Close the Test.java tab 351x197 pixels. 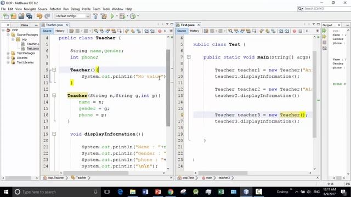click(x=199, y=25)
